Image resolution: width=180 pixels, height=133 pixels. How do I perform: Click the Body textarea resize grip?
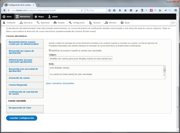point(165,78)
